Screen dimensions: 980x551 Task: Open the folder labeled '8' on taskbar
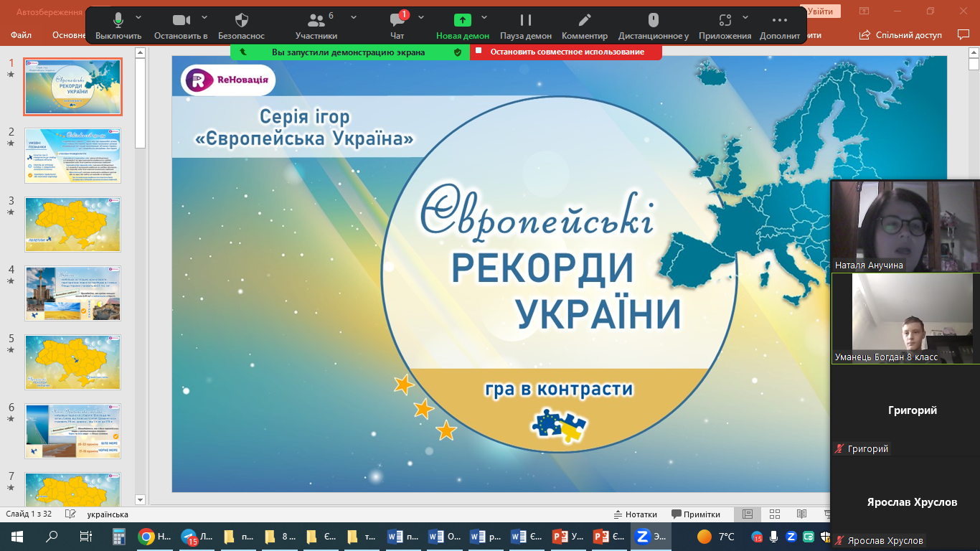(x=279, y=537)
